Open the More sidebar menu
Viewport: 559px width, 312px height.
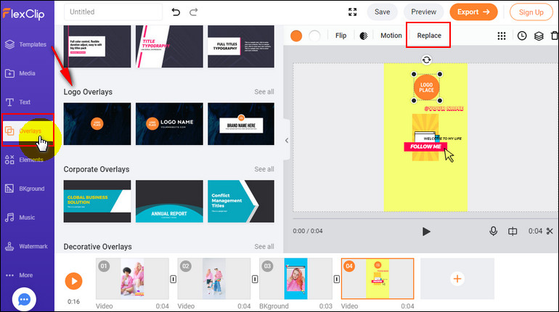20,275
